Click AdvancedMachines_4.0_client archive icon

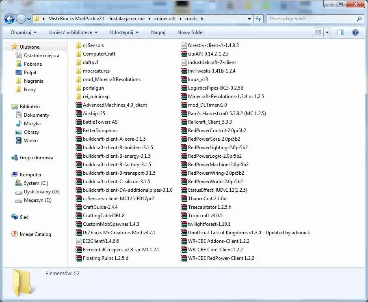pos(79,105)
